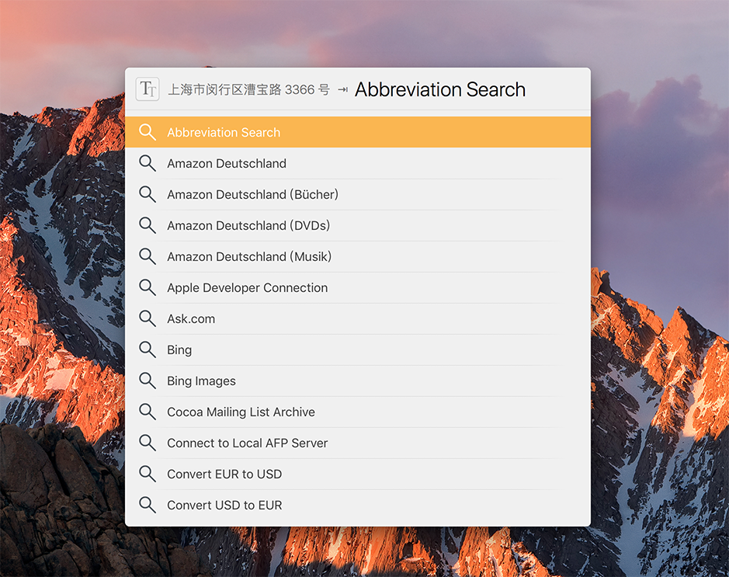The image size is (729, 577).
Task: Click the magnifier icon for Cocoa Mailing List Archive
Action: click(x=148, y=412)
